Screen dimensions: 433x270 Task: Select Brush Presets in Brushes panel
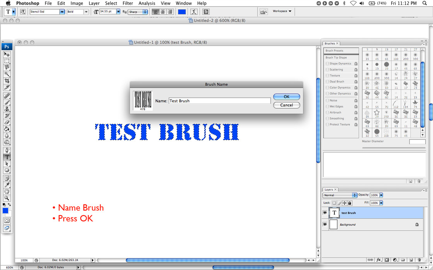341,51
